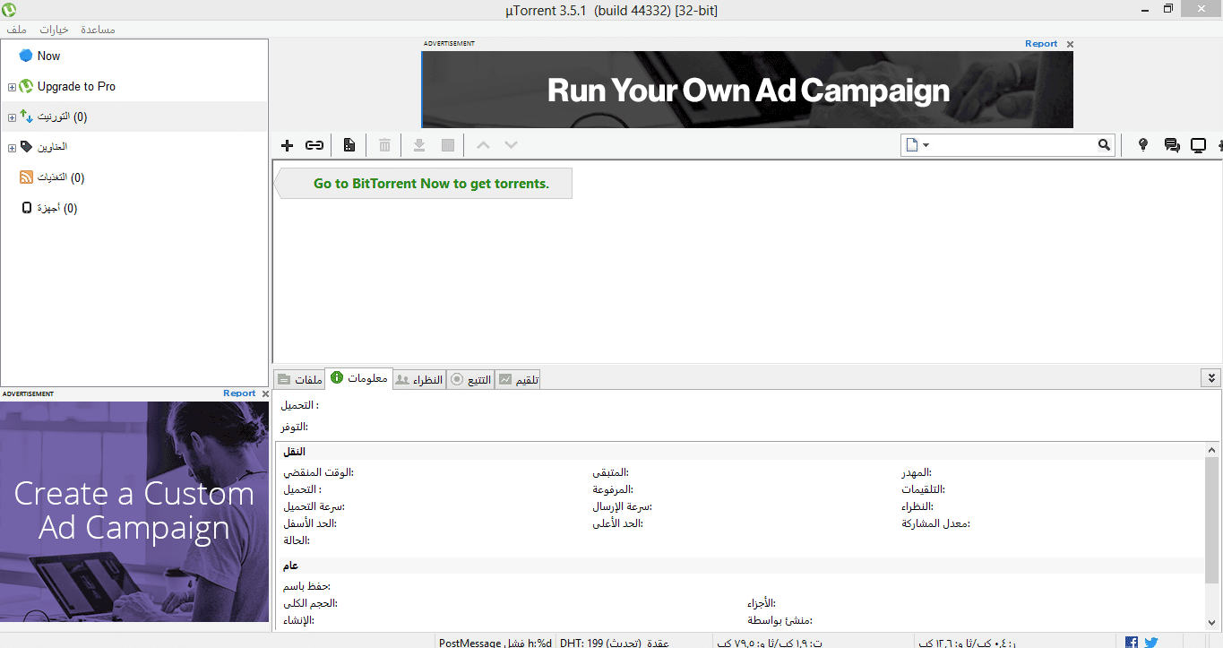Image resolution: width=1223 pixels, height=648 pixels.
Task: Click the Start download arrow icon
Action: click(418, 145)
